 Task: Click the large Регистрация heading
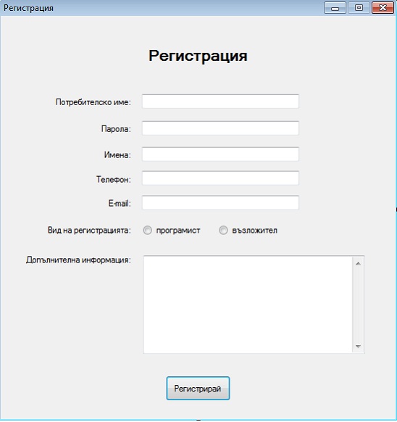click(x=198, y=56)
